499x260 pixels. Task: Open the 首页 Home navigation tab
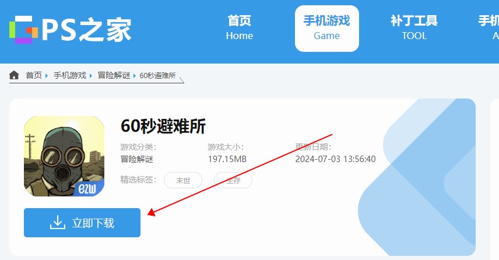coord(239,28)
